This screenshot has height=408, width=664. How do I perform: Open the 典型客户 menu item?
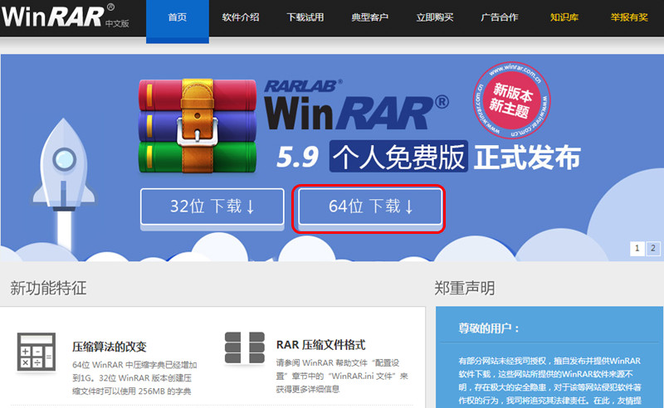click(x=369, y=17)
